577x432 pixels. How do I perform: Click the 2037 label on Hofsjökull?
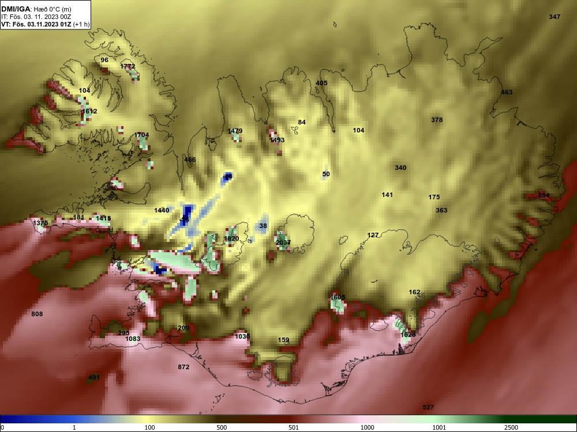coord(283,243)
